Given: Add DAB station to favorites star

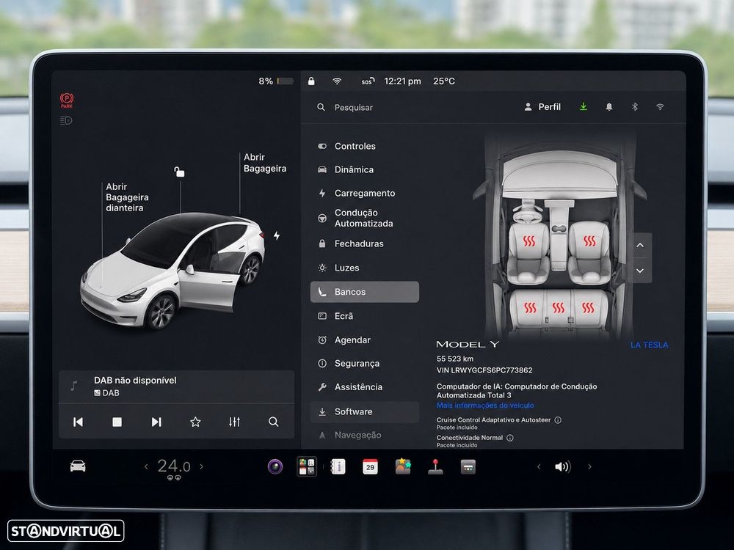Looking at the screenshot, I should (x=196, y=422).
